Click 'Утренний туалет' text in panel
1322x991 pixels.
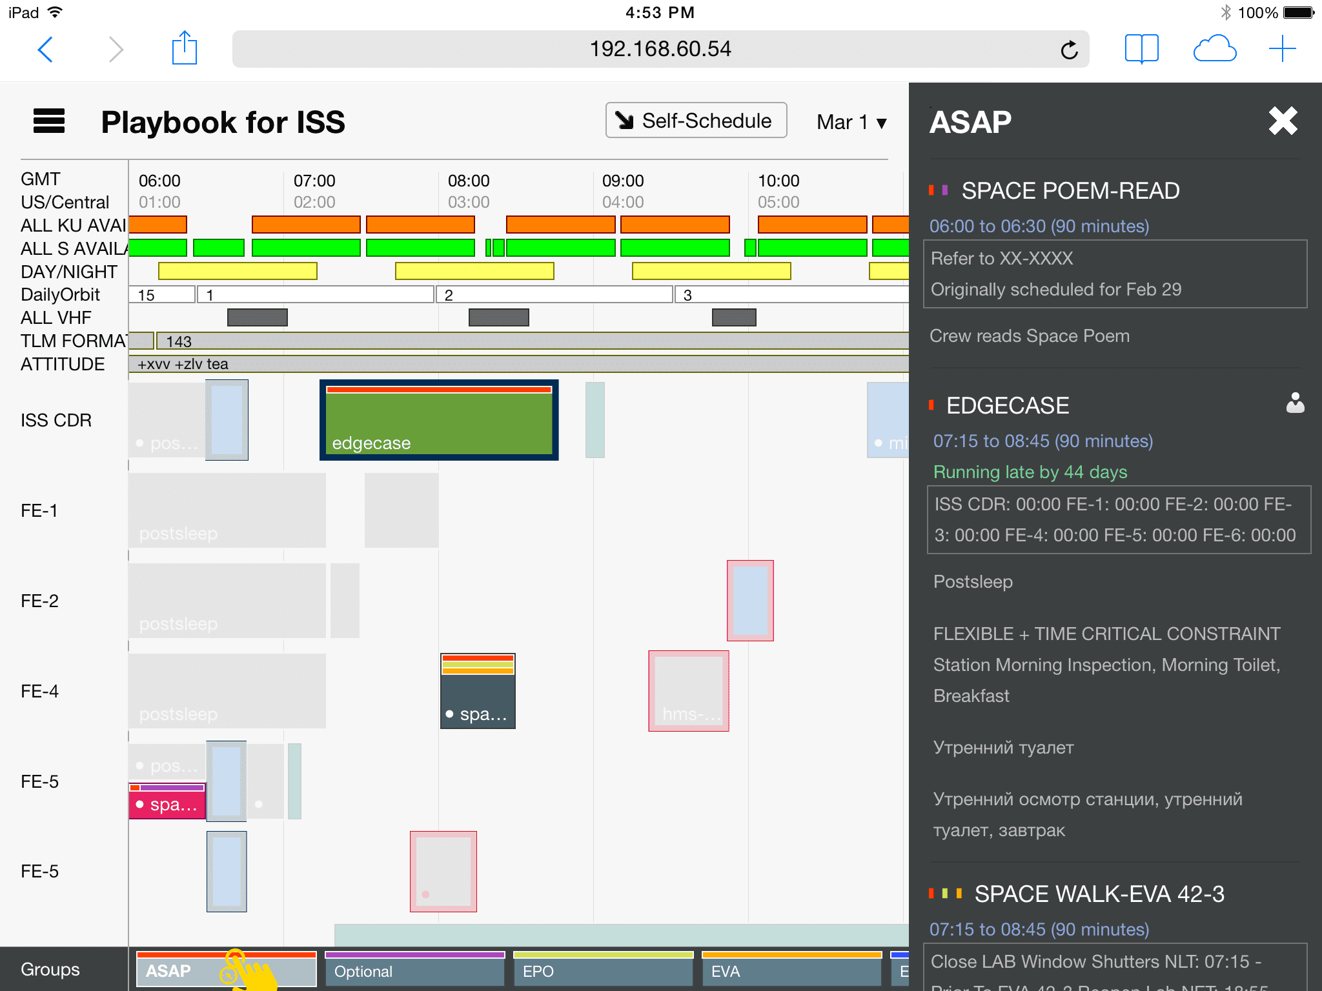pyautogui.click(x=1003, y=748)
